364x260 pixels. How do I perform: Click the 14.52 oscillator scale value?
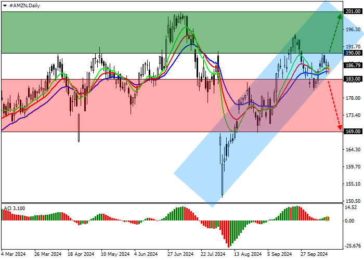(351, 207)
